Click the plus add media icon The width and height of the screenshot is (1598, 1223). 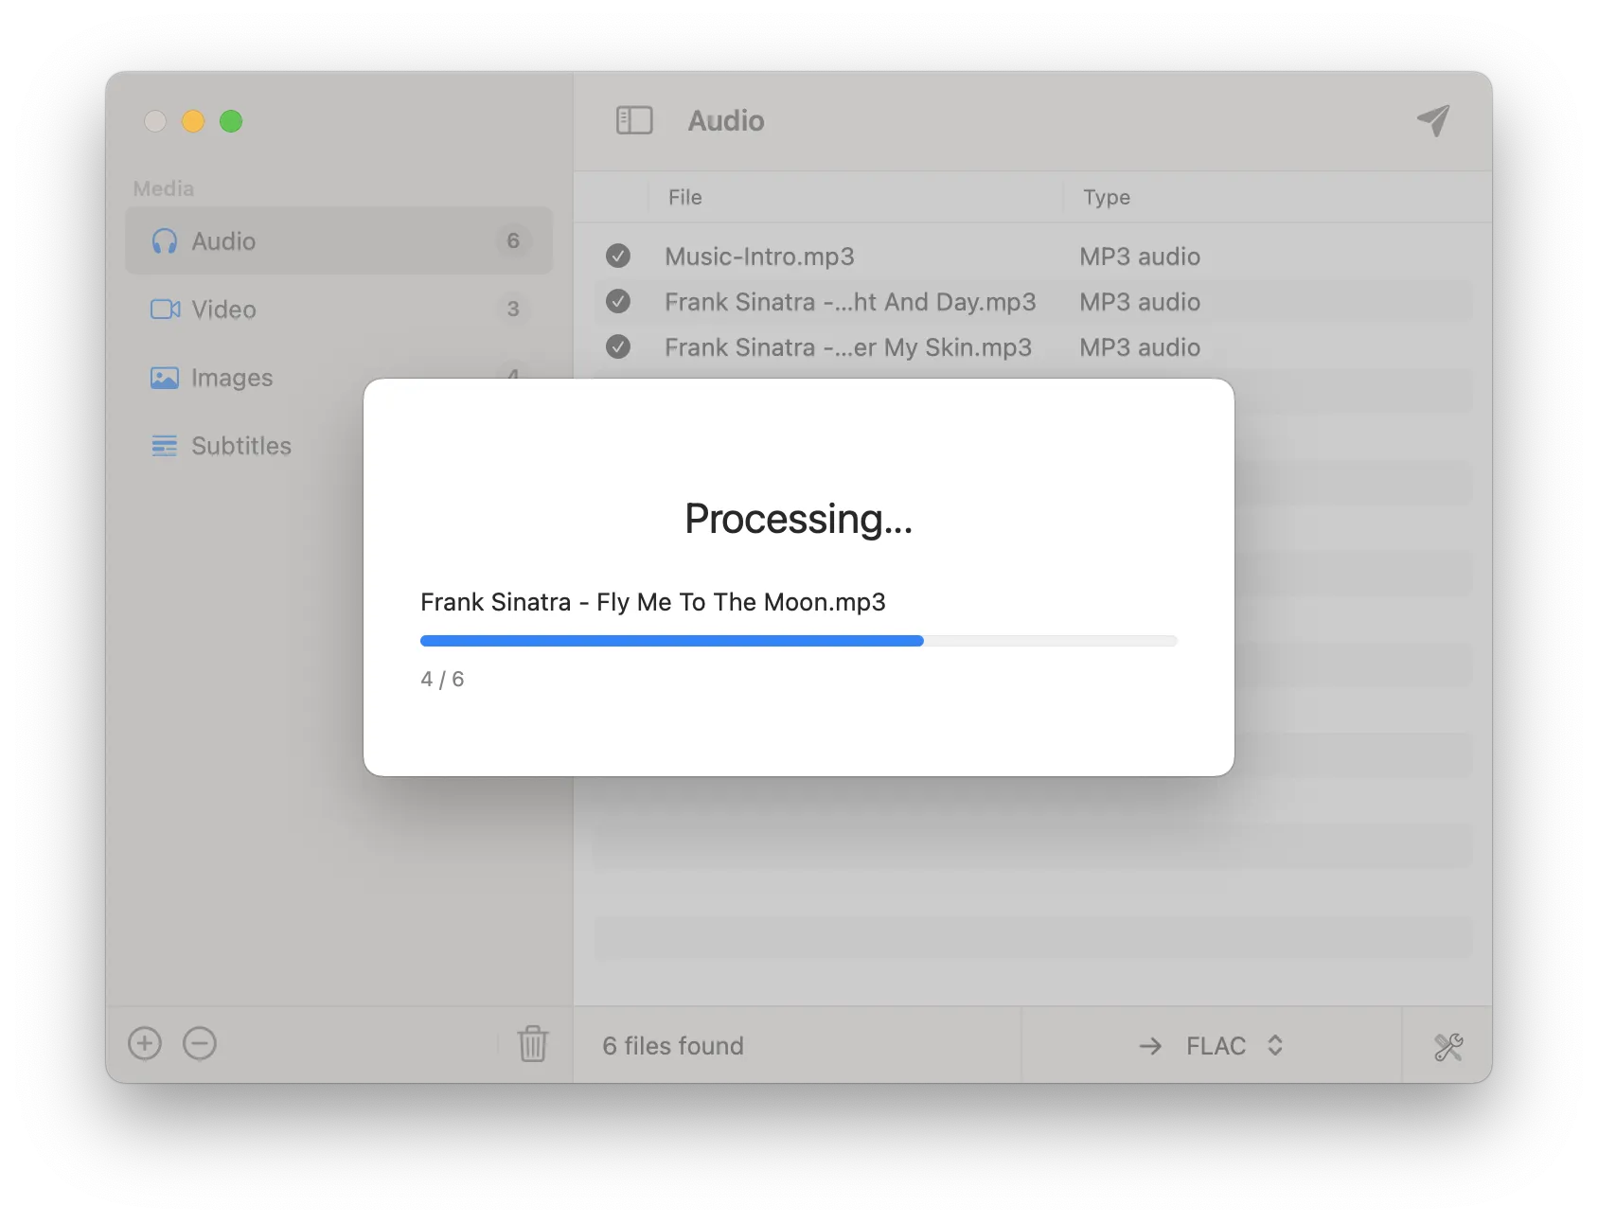[145, 1044]
